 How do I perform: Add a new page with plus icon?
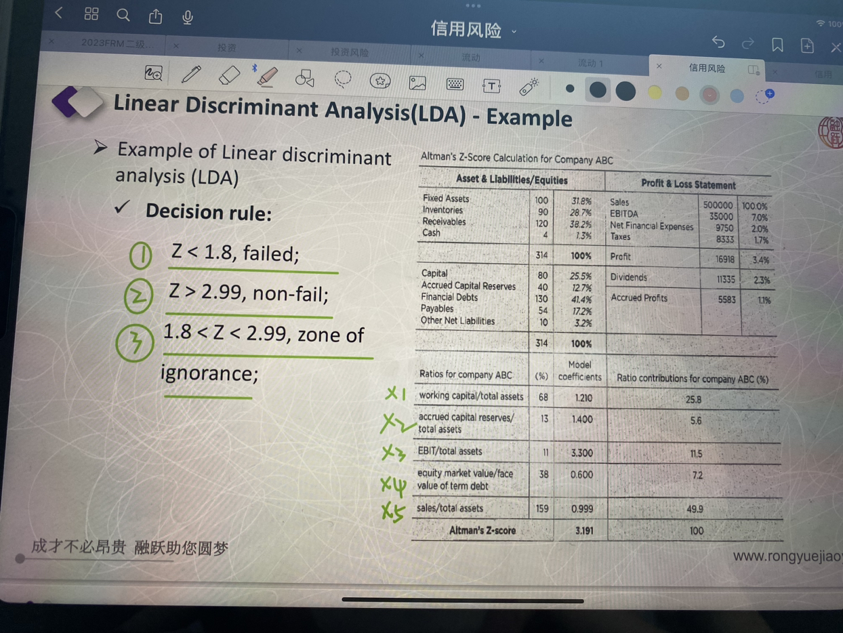(x=807, y=45)
